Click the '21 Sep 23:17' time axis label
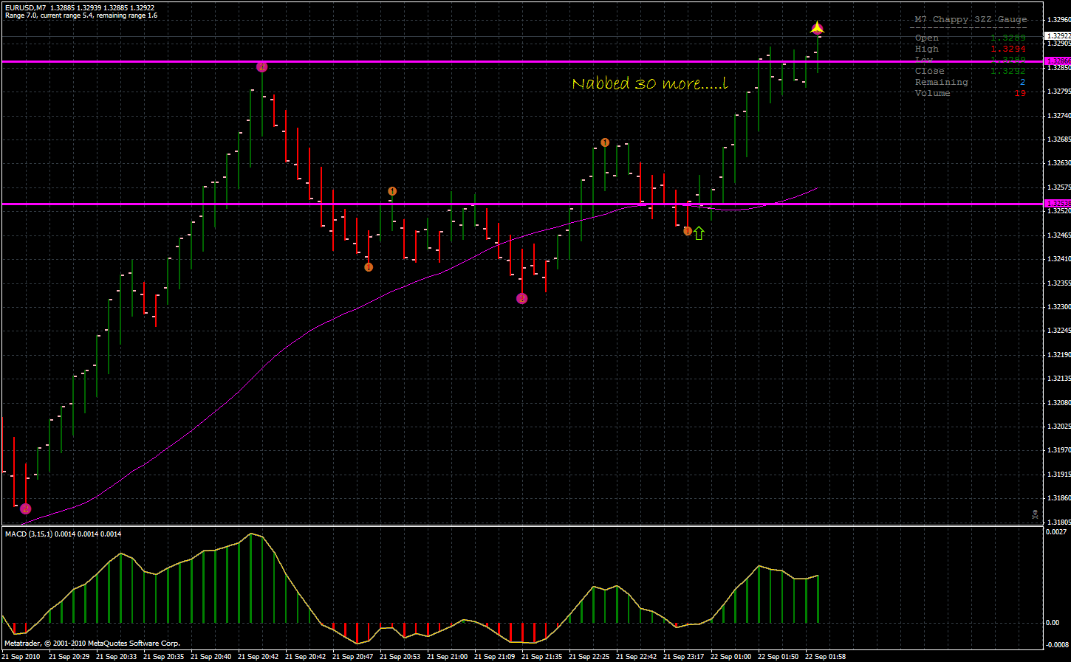The image size is (1071, 662). pyautogui.click(x=683, y=656)
